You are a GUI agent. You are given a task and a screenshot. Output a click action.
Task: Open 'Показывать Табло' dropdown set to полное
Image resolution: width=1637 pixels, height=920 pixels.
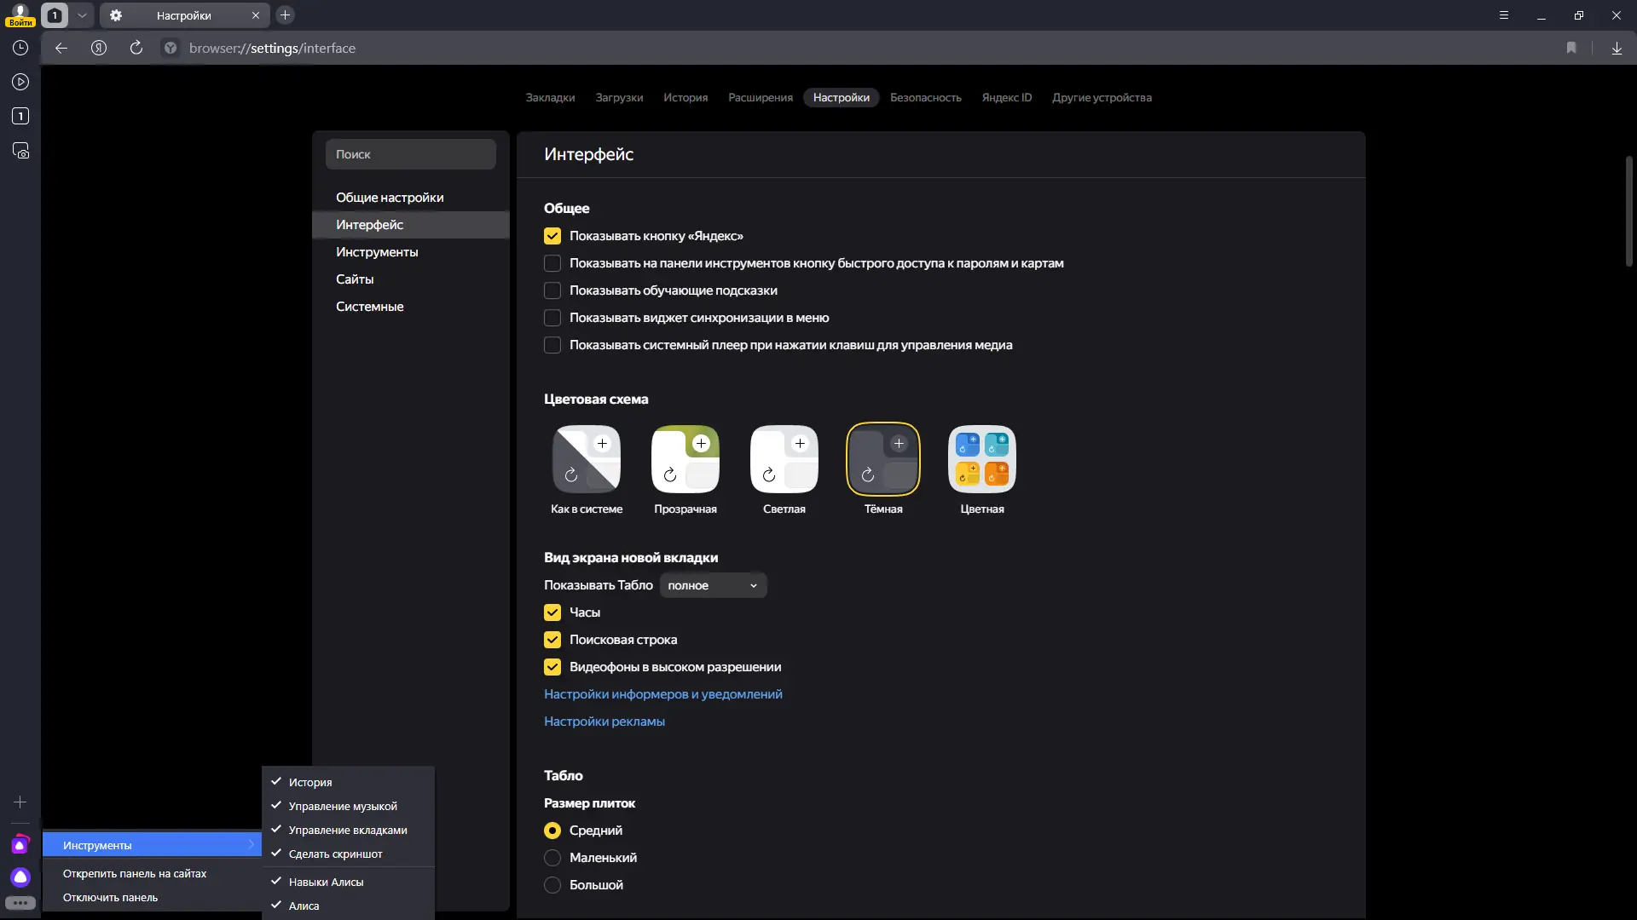tap(713, 585)
